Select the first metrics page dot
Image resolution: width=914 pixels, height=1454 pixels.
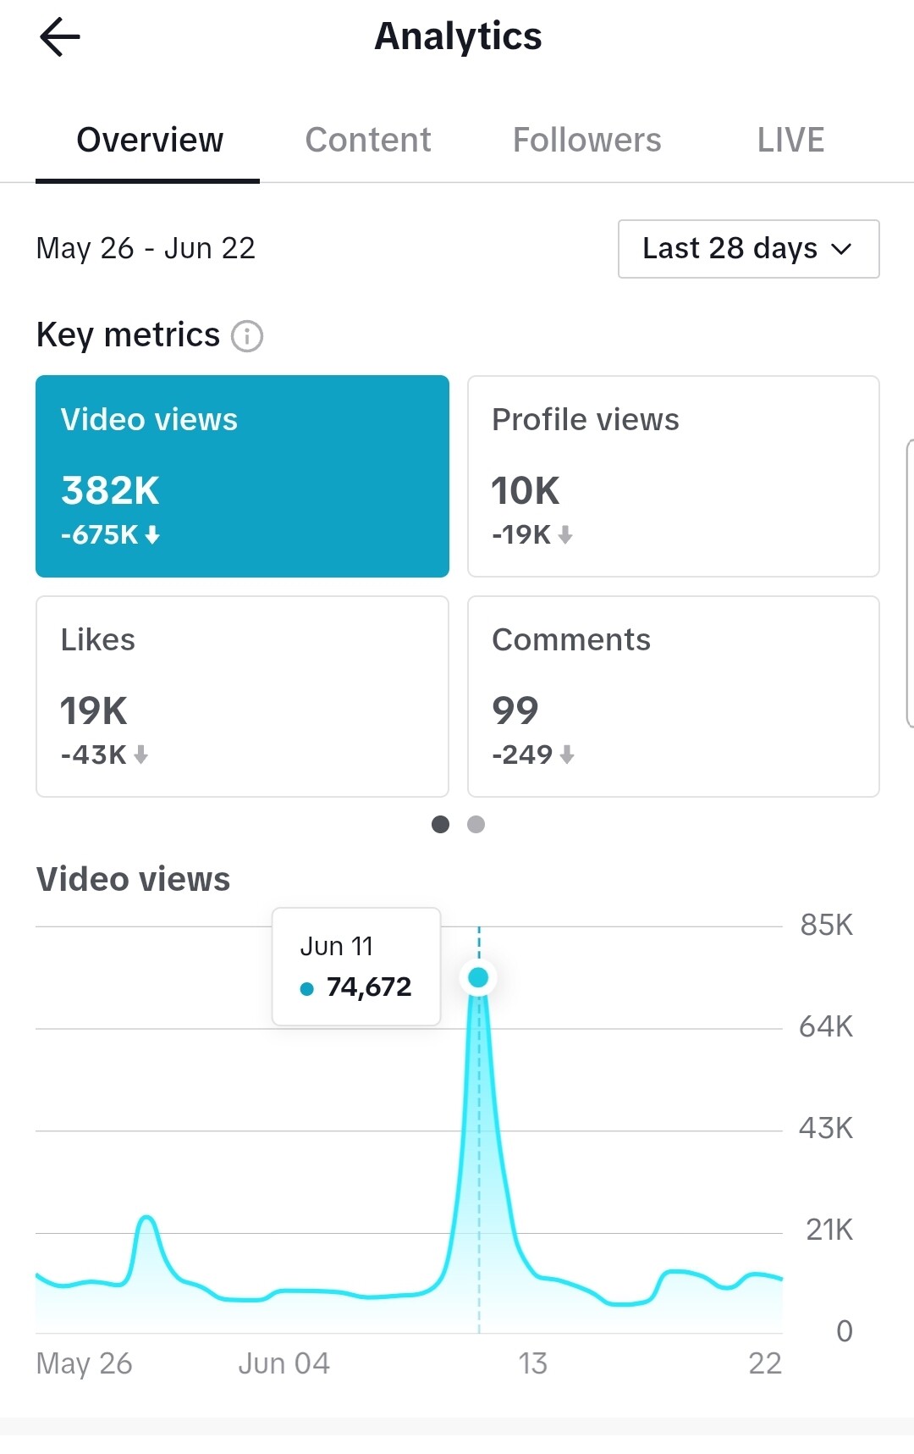point(440,824)
